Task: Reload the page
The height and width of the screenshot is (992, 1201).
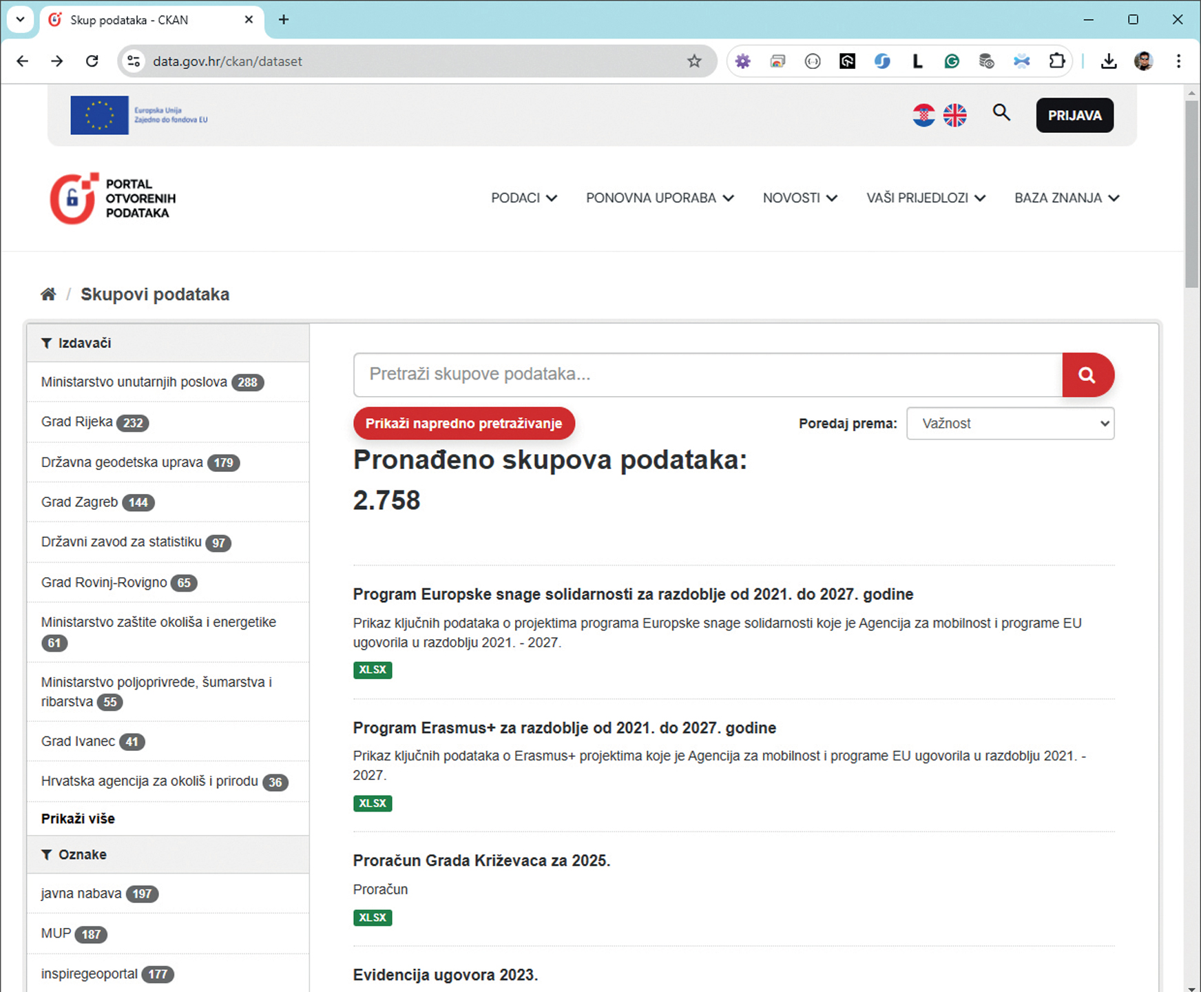Action: tap(92, 61)
